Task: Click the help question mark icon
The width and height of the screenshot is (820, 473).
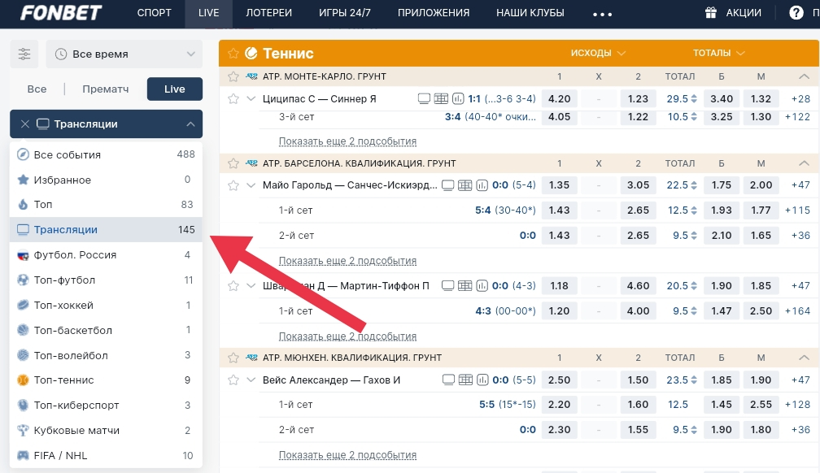Action: [796, 13]
